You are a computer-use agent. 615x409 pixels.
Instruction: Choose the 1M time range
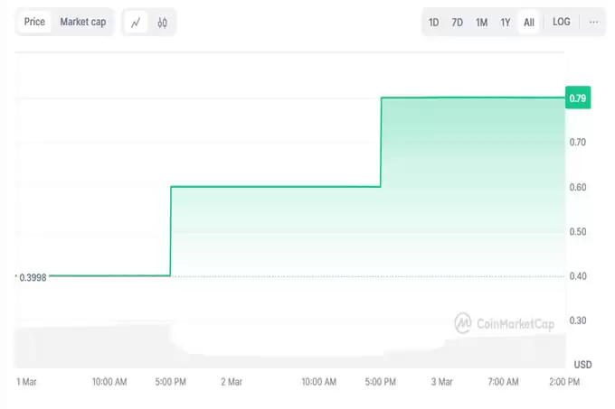(x=482, y=23)
